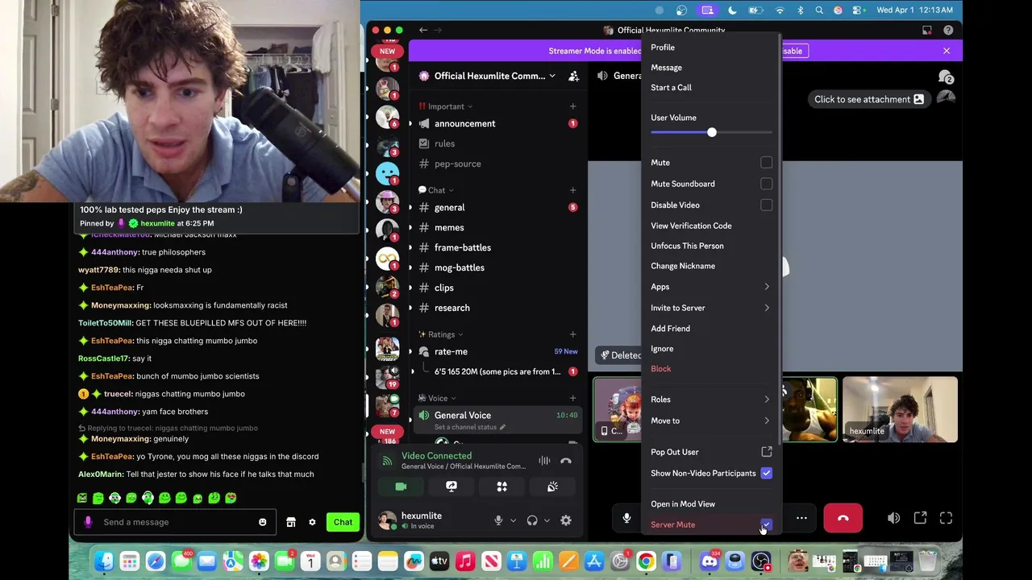Click the Send a message field
This screenshot has width=1032, height=580.
pyautogui.click(x=176, y=522)
